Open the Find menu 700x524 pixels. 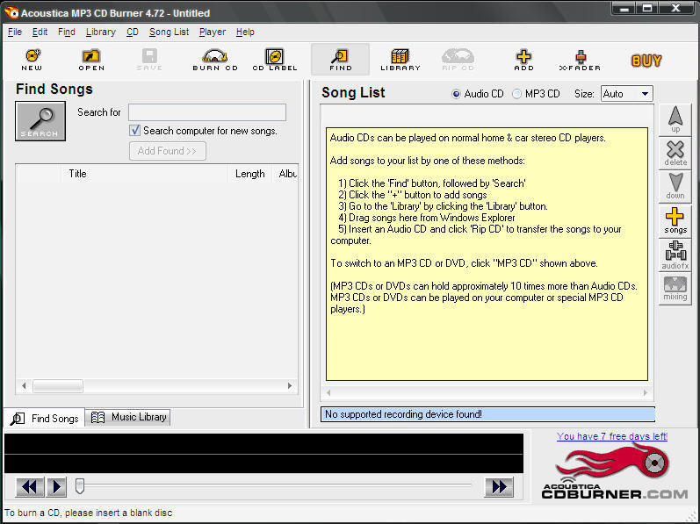point(67,32)
